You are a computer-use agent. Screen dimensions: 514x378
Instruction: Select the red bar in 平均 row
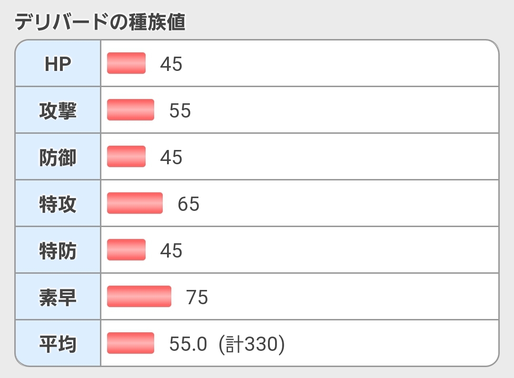coord(130,343)
